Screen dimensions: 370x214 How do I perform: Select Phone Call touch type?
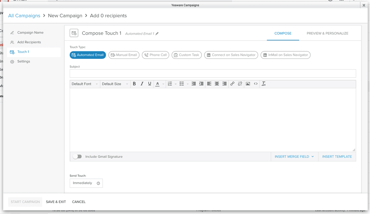(x=156, y=55)
